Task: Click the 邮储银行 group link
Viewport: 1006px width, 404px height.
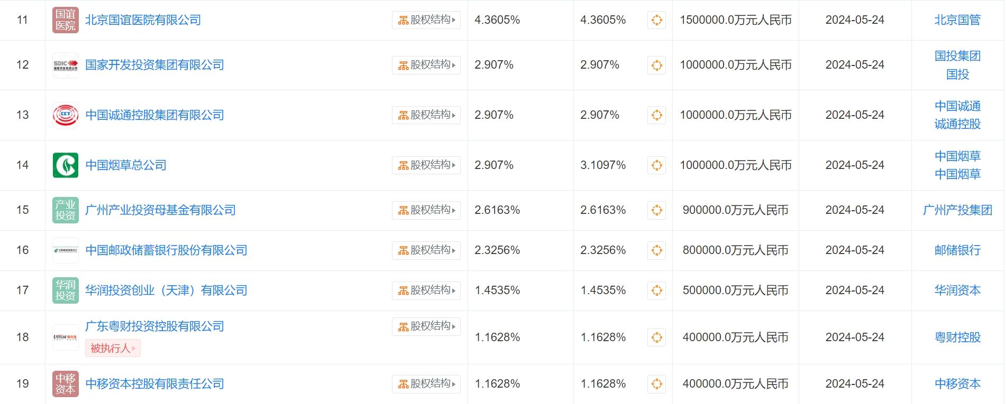Action: coord(957,250)
